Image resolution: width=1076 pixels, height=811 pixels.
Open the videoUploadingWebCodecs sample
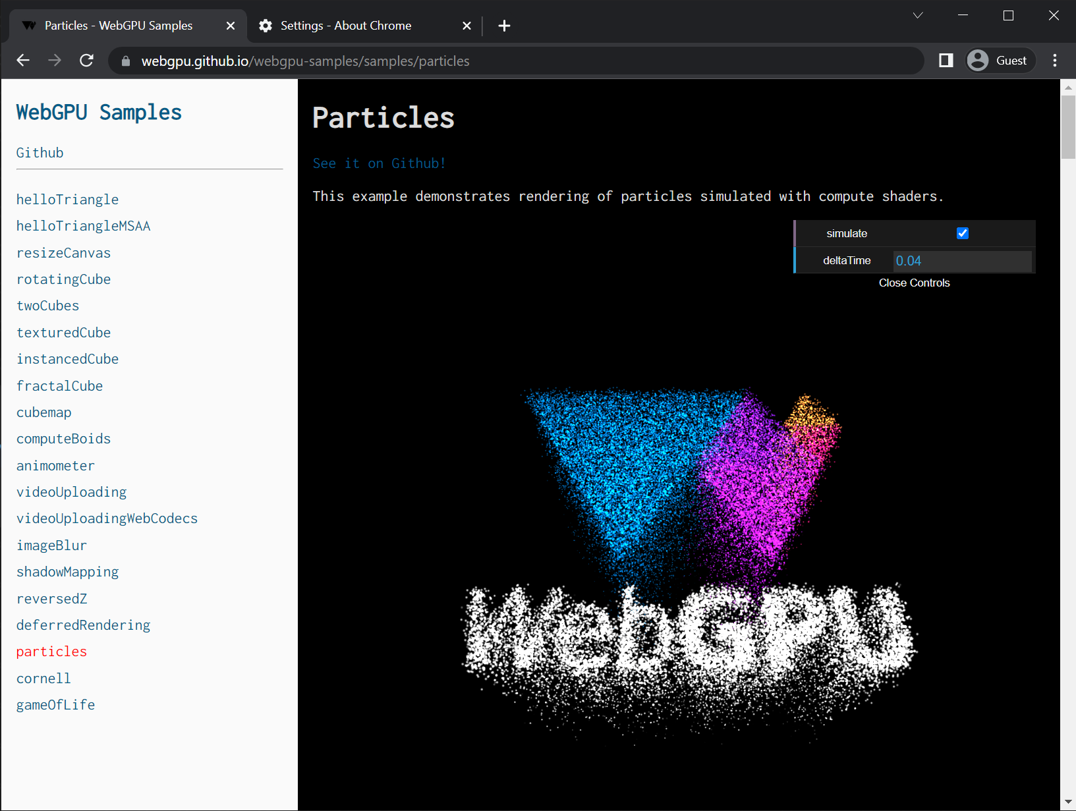pyautogui.click(x=107, y=518)
